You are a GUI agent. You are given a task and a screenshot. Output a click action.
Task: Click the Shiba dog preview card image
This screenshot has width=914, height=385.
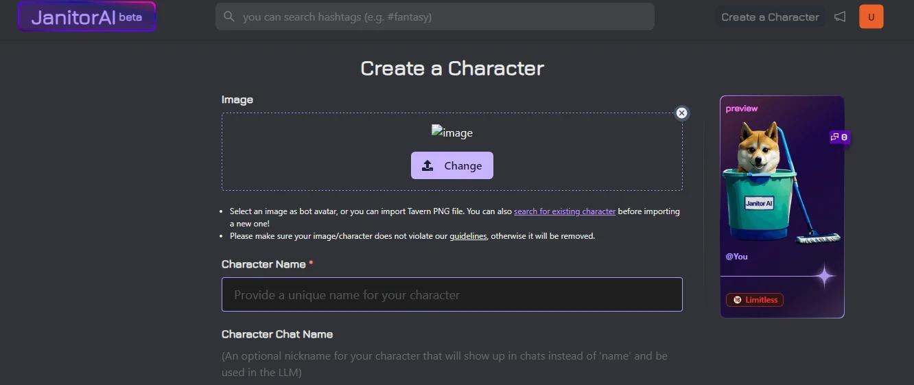(782, 182)
